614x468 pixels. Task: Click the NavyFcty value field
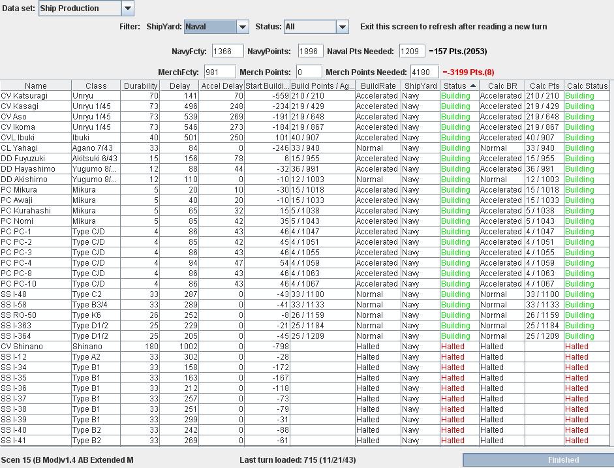click(x=228, y=52)
